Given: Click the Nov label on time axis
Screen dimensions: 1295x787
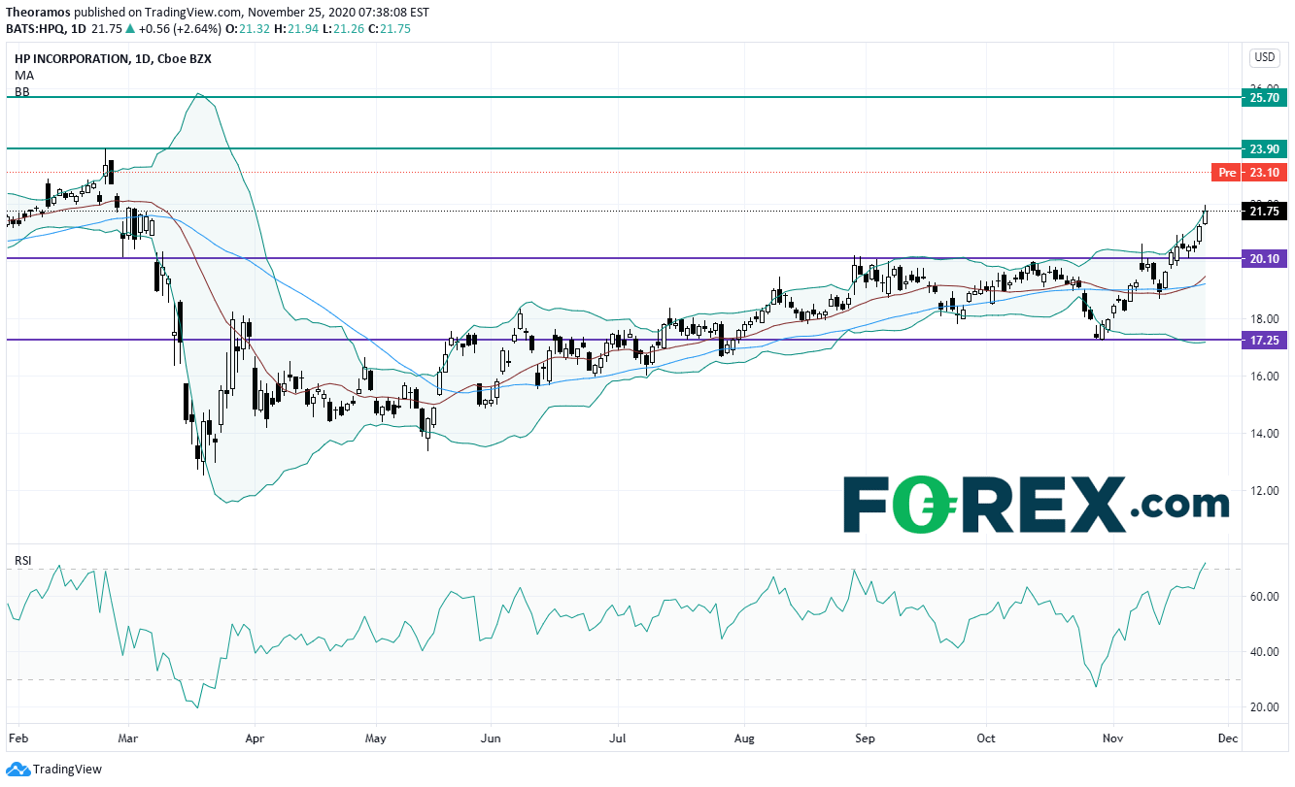Looking at the screenshot, I should point(1112,739).
